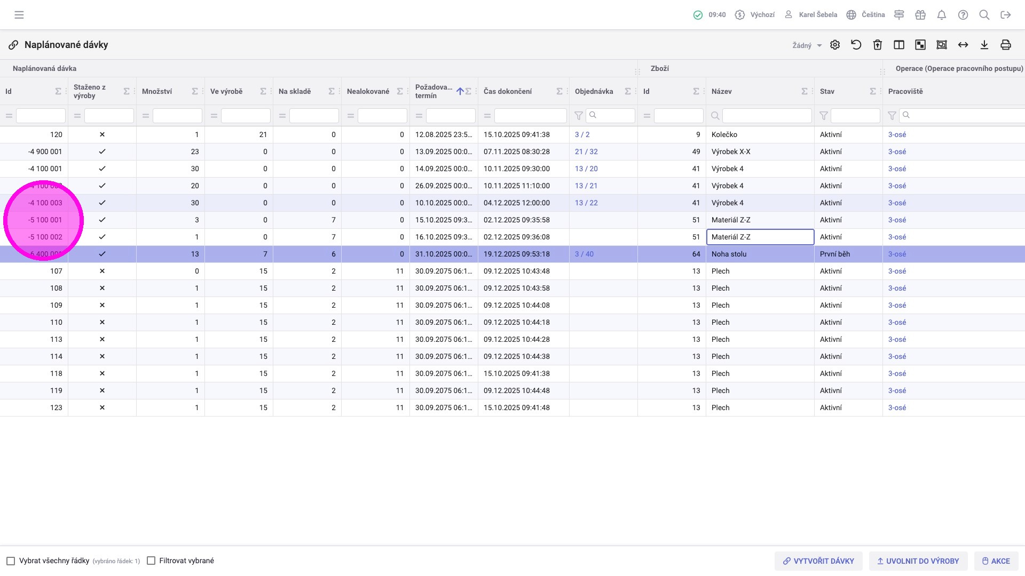Open the notifications bell

(x=942, y=15)
